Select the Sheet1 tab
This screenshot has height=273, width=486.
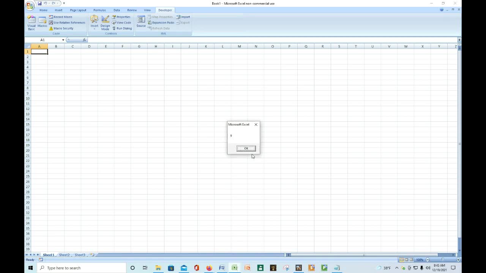click(x=49, y=255)
